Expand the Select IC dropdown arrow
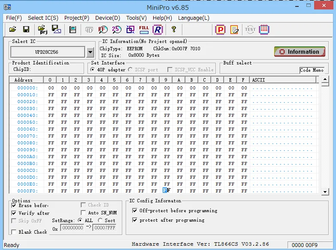The height and width of the screenshot is (250, 336). [91, 52]
